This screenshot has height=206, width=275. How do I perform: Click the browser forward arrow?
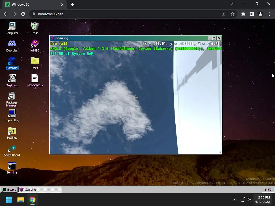[15, 14]
